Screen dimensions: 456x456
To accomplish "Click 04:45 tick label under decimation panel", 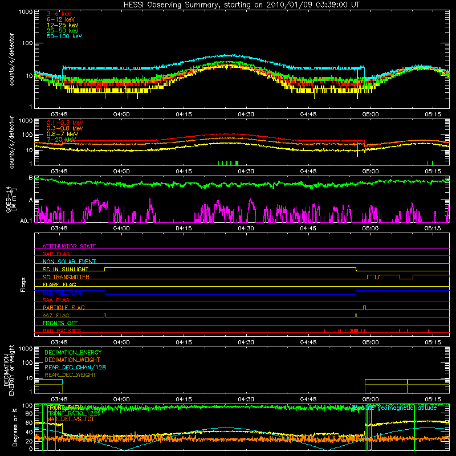I will click(x=308, y=400).
